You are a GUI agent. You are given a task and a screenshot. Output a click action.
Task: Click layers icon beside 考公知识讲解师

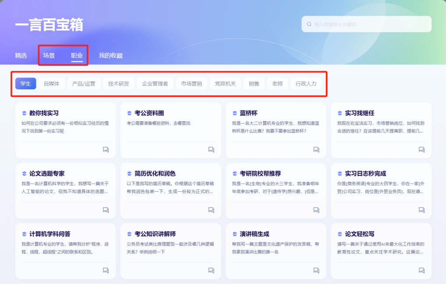129,234
